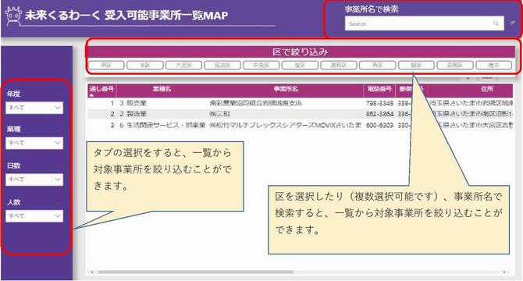Focus the 事業所名で検索 Search field
Viewport: 523px width, 281px height.
click(425, 23)
